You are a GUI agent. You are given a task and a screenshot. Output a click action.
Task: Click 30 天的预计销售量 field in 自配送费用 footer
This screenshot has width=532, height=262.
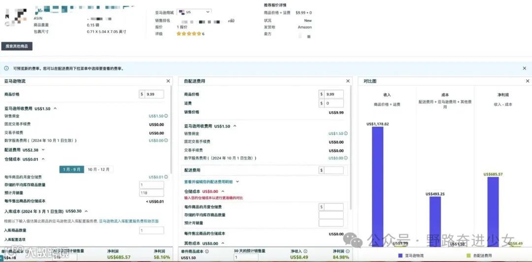pyautogui.click(x=246, y=258)
